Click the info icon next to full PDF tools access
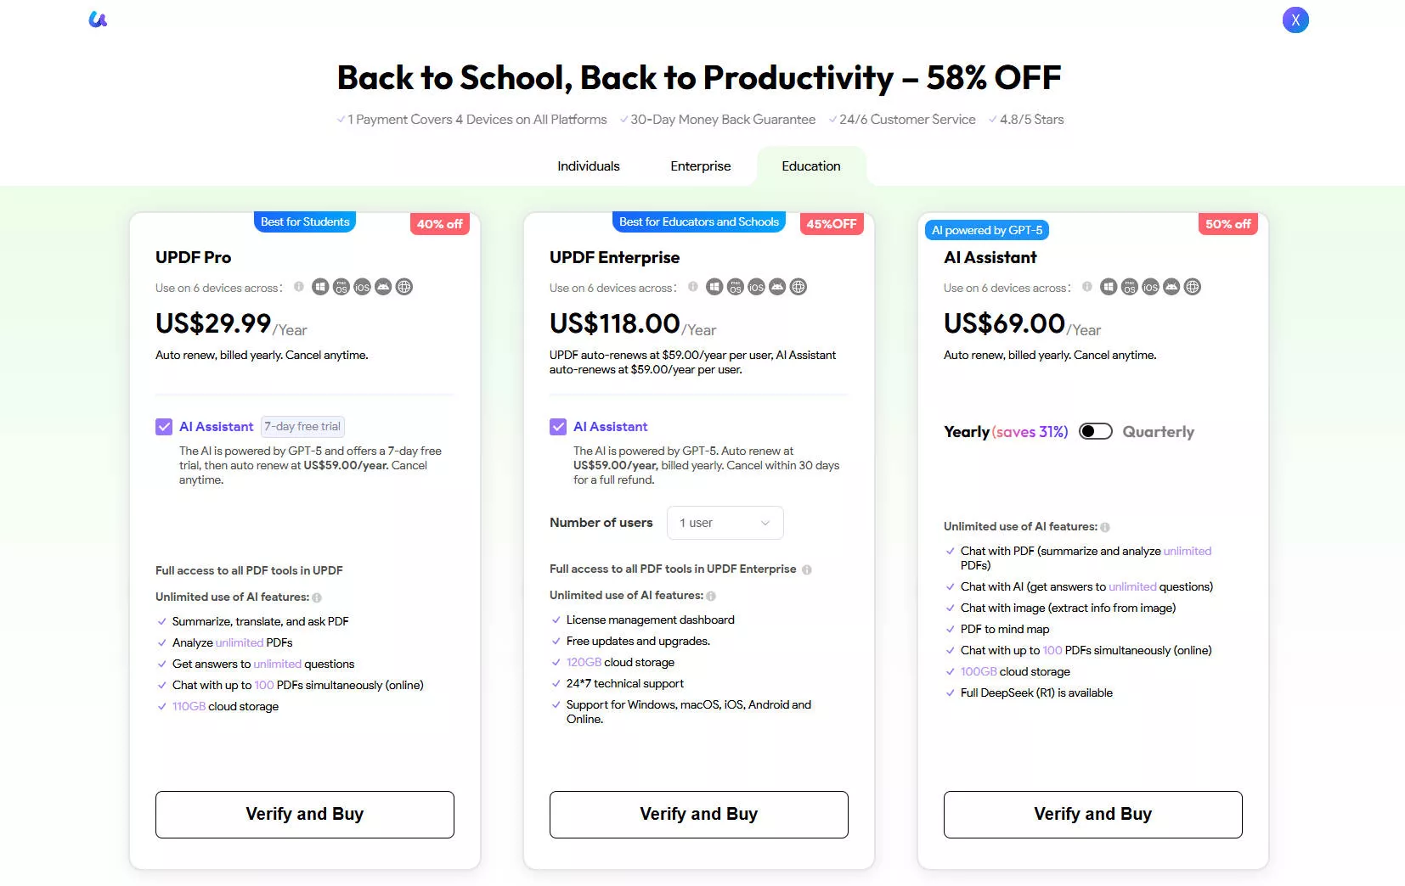1405x886 pixels. (806, 569)
